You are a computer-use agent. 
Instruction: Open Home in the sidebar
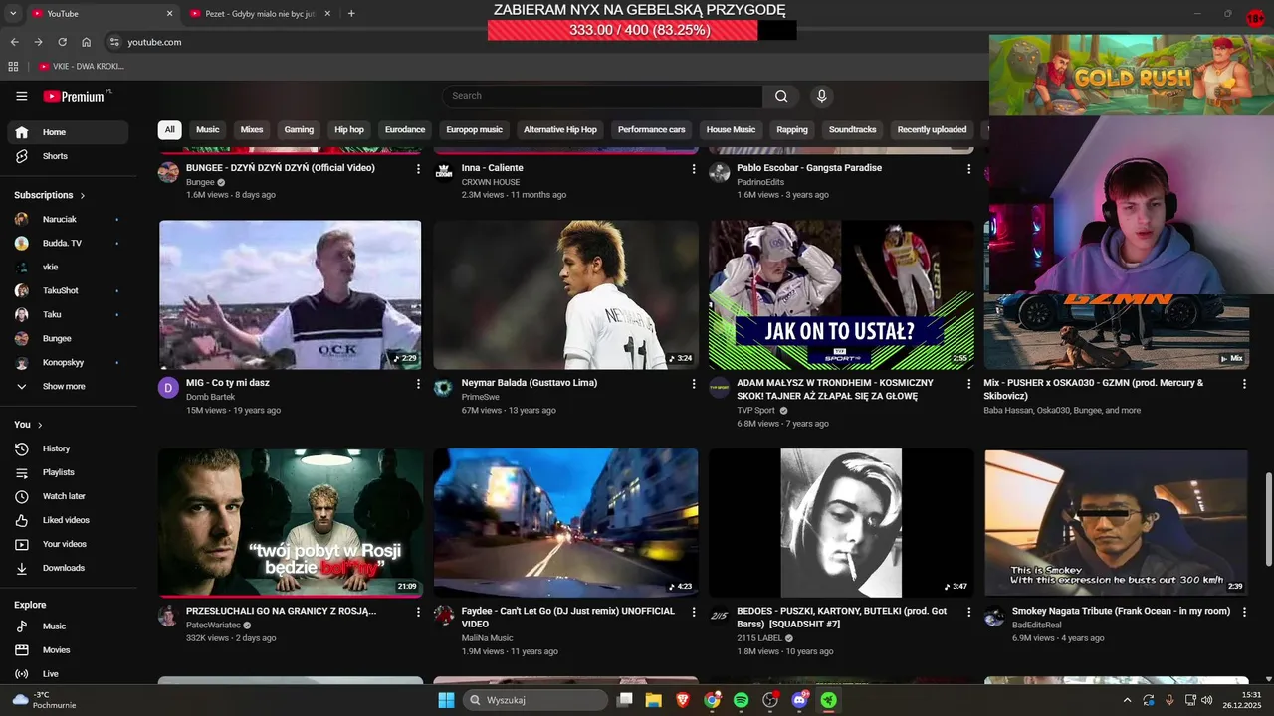click(x=68, y=132)
